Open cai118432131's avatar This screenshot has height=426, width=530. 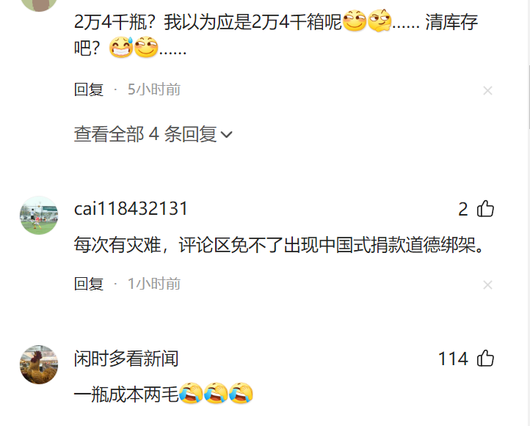click(x=39, y=216)
